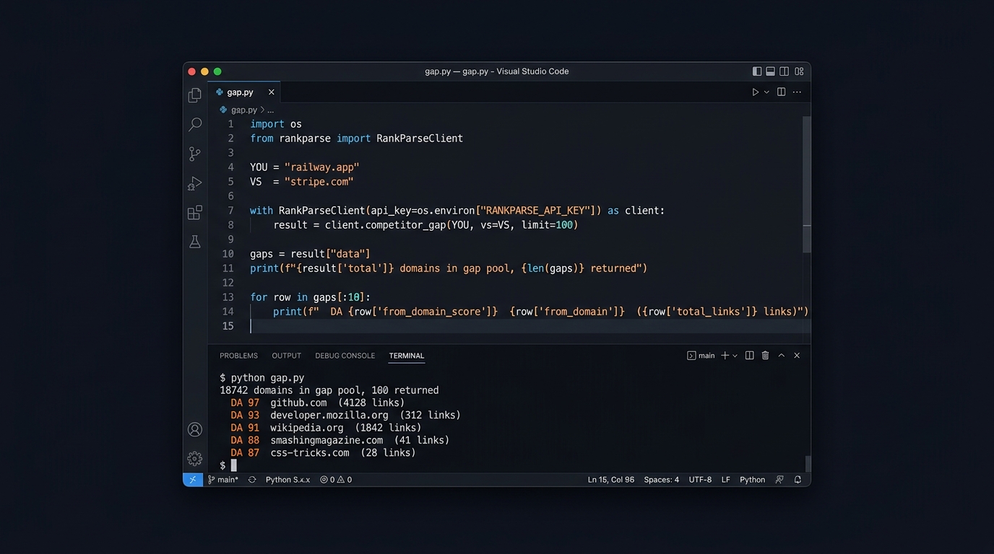Click the '18742 domains in gap pool' line

329,391
